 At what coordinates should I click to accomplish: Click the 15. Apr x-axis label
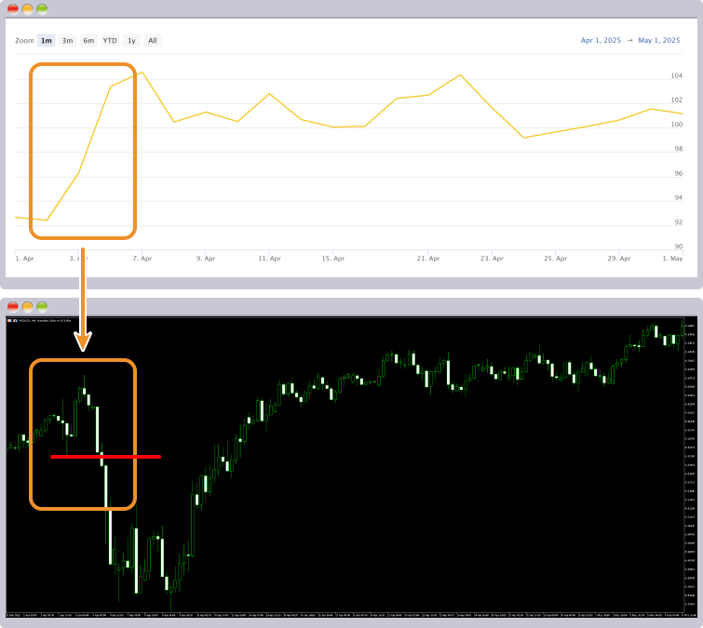(333, 258)
